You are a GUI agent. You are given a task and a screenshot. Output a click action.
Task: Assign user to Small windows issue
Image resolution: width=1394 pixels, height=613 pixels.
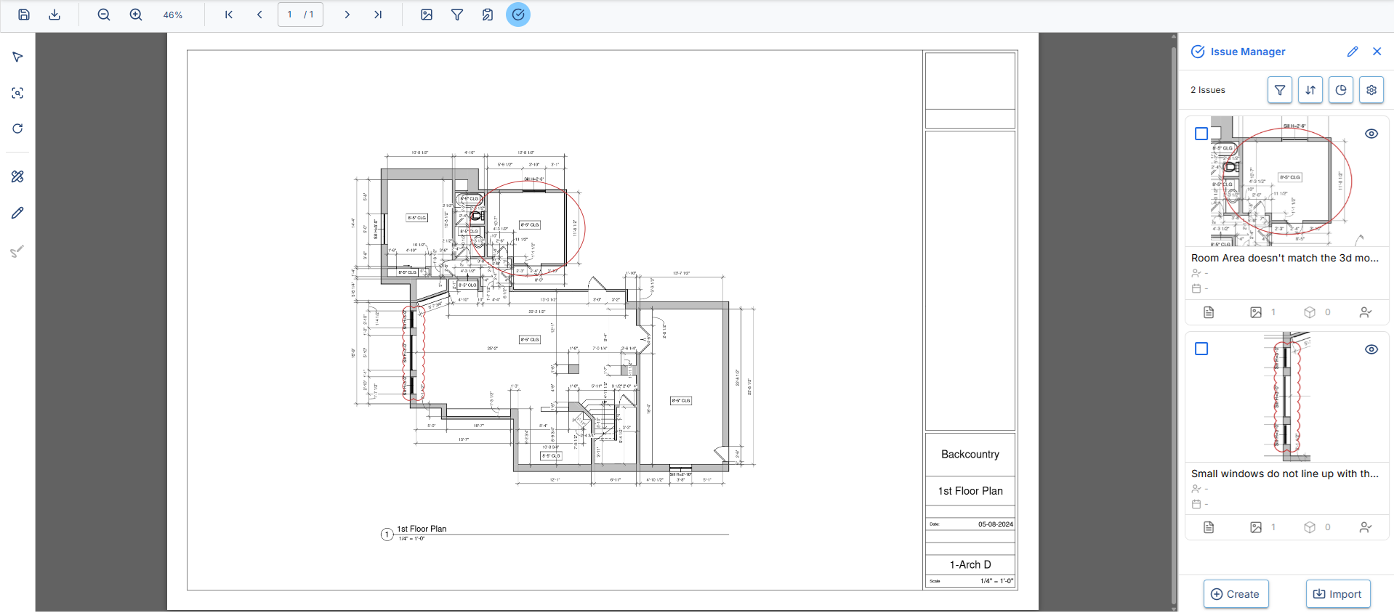1366,527
